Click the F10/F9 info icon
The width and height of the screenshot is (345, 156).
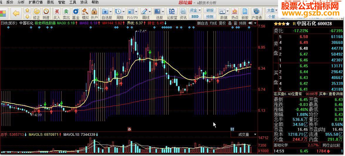click(131, 11)
